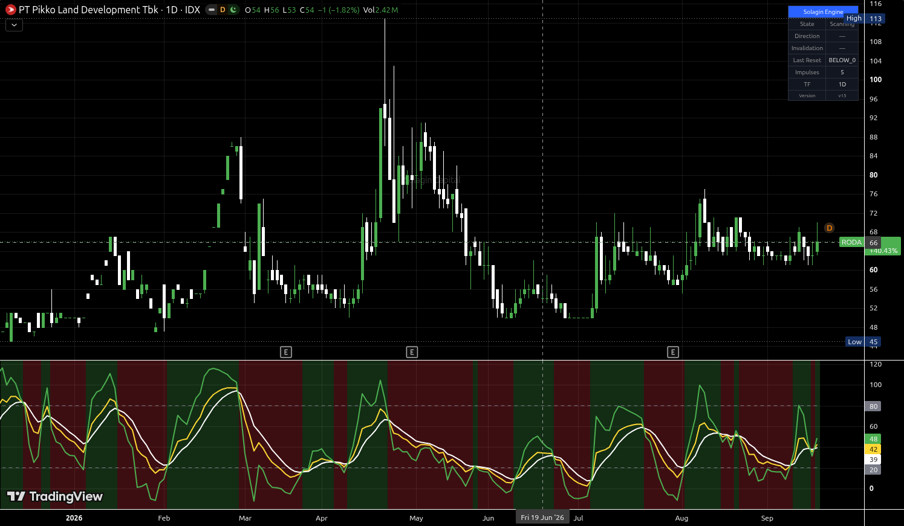
Task: Click the E earnings marker near May
Action: (x=412, y=352)
